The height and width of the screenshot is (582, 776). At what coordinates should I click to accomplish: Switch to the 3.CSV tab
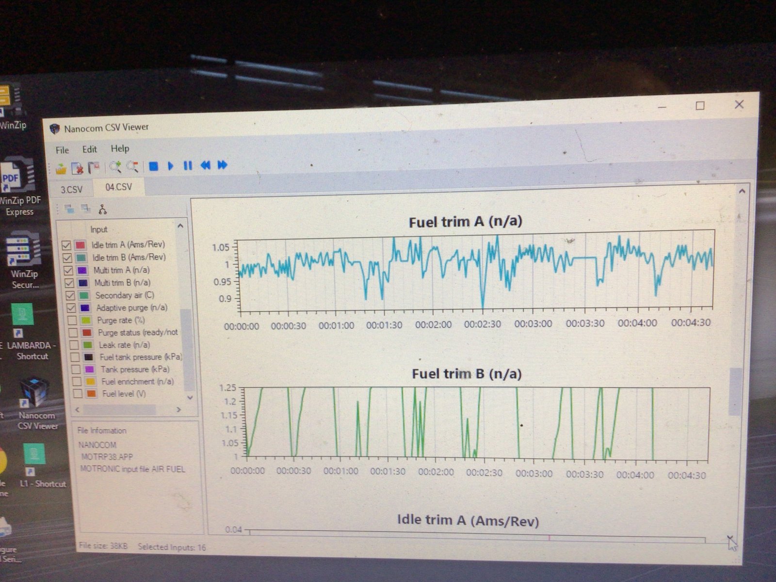point(71,189)
